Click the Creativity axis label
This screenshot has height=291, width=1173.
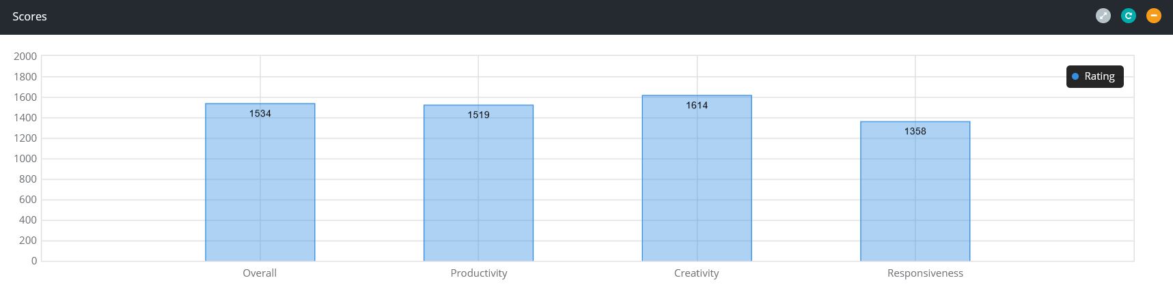tap(696, 273)
